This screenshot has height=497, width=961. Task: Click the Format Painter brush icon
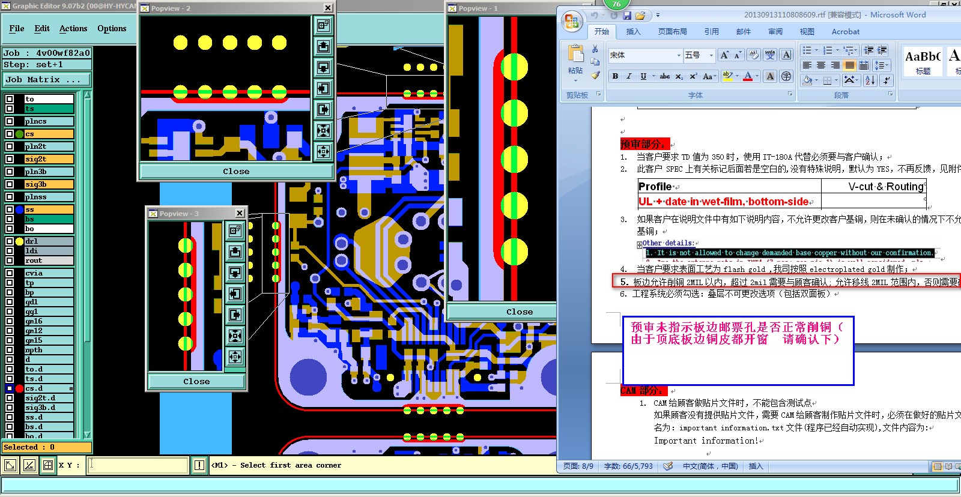pos(595,75)
